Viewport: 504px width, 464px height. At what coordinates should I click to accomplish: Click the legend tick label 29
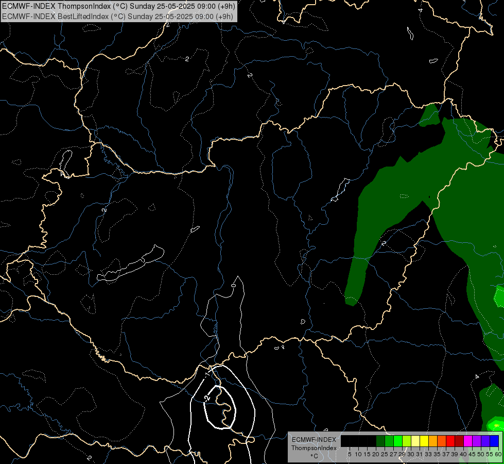402,454
